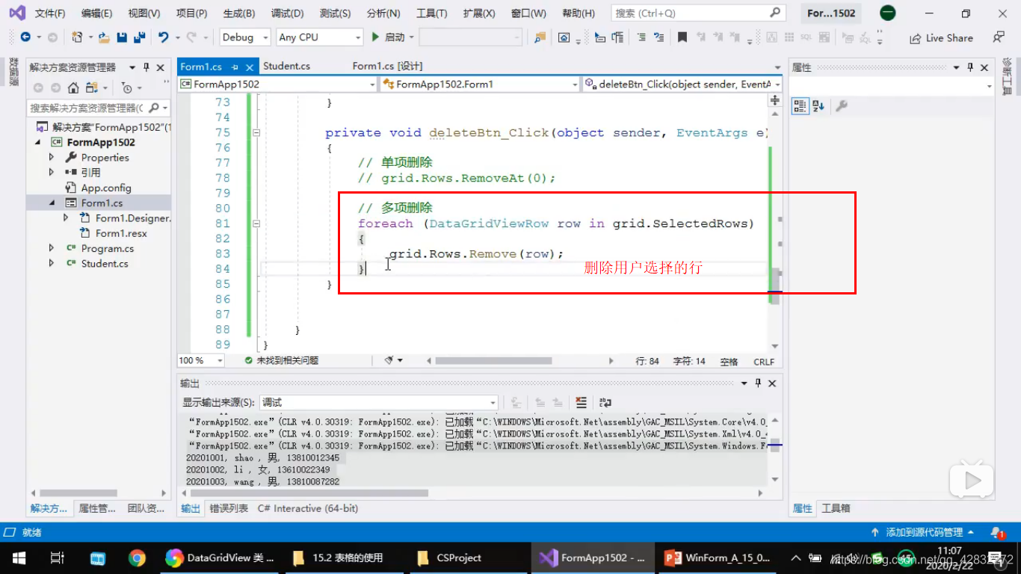Open the feedback icon at top right

(x=999, y=37)
